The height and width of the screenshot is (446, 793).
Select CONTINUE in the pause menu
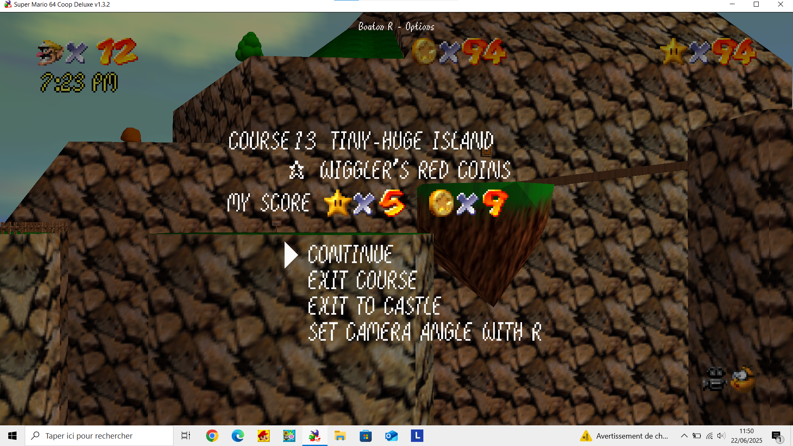tap(350, 254)
